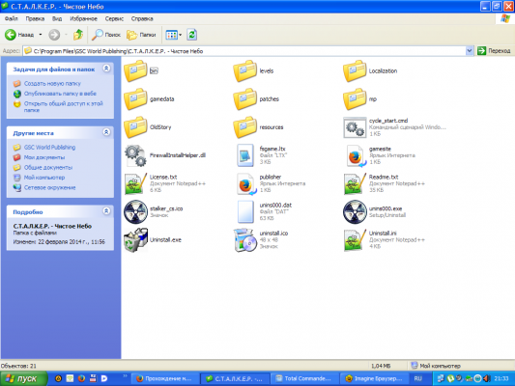
Task: Open the Back history dropdown arrow
Action: tap(41, 35)
